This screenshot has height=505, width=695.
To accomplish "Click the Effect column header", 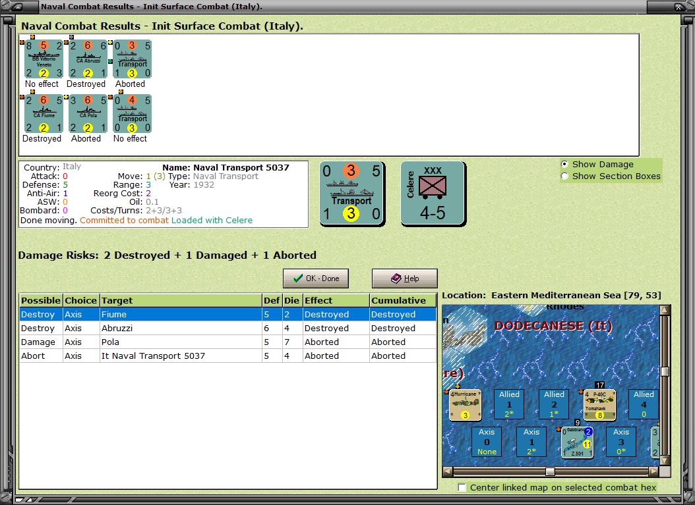I will tap(336, 300).
